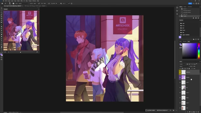Click the Home icon in options bar

coord(2,3)
